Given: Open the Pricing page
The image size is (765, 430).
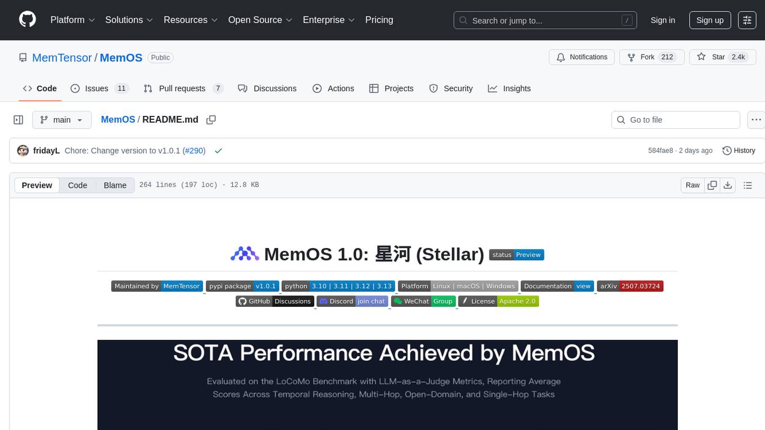Looking at the screenshot, I should pos(379,20).
